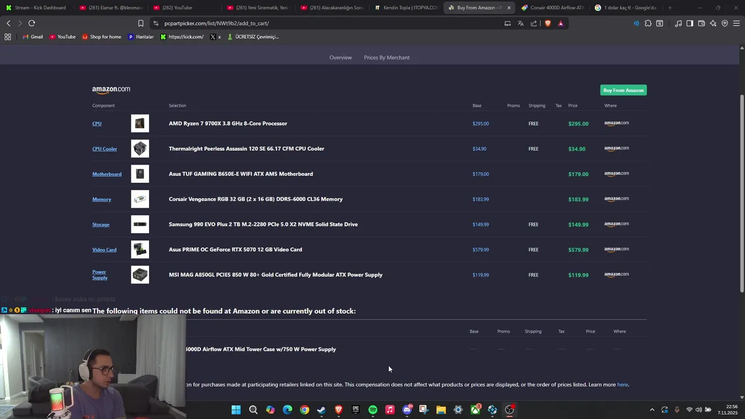
Task: Go back with the browser back arrow
Action: point(8,23)
